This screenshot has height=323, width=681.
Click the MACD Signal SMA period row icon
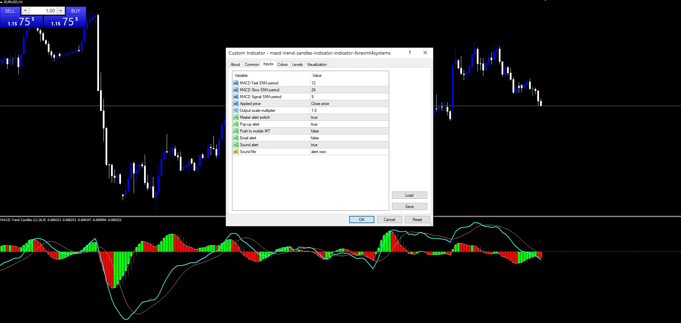235,97
